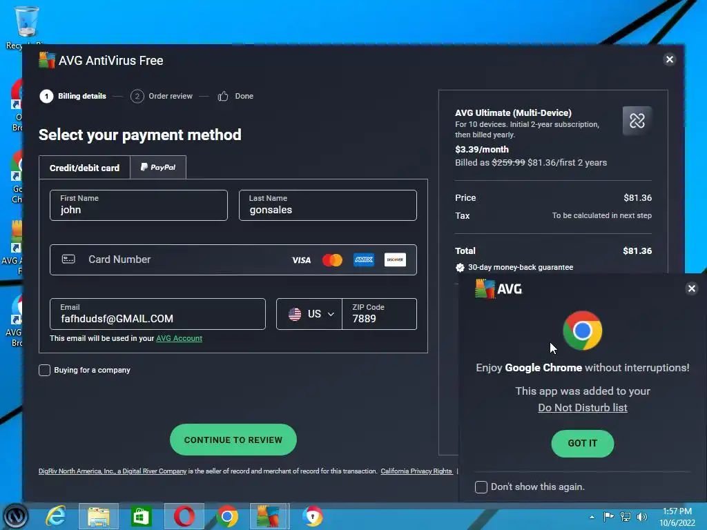Click the money-back guarantee badge icon
The width and height of the screenshot is (707, 530).
click(x=460, y=267)
